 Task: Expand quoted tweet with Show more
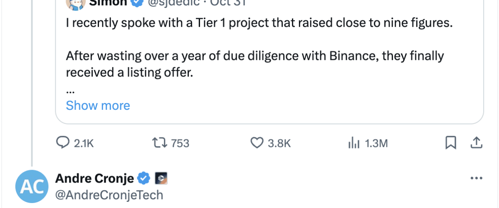98,106
